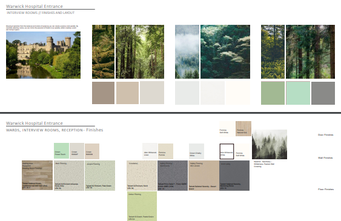Select greige Crown swatch beside Forest Touch
Screen dimensions: 341x221
(77, 151)
